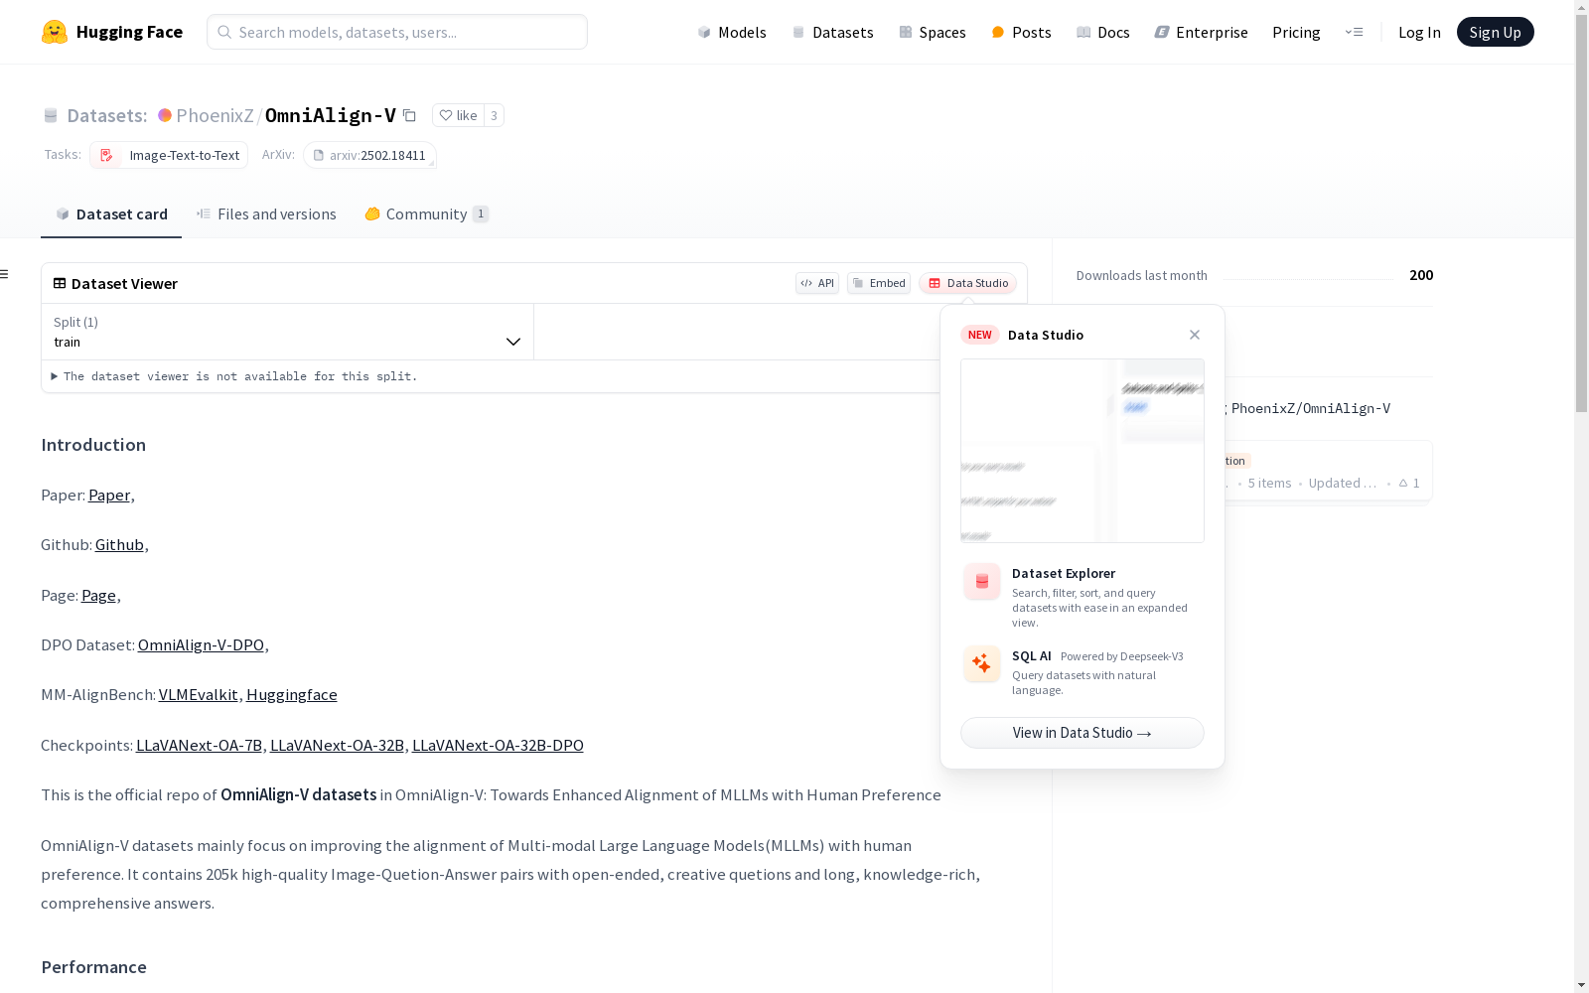1589x993 pixels.
Task: Open OmniAlign-V-DPO dataset link
Action: click(x=201, y=645)
